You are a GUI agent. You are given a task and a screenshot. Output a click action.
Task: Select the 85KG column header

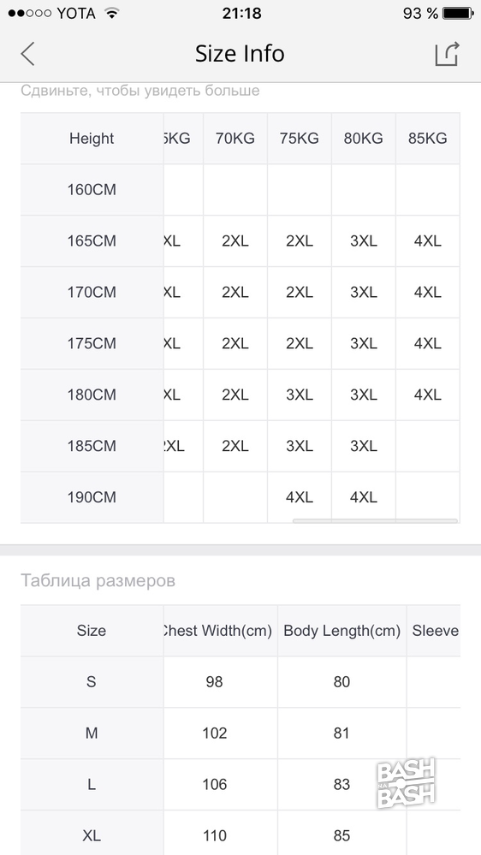click(428, 139)
